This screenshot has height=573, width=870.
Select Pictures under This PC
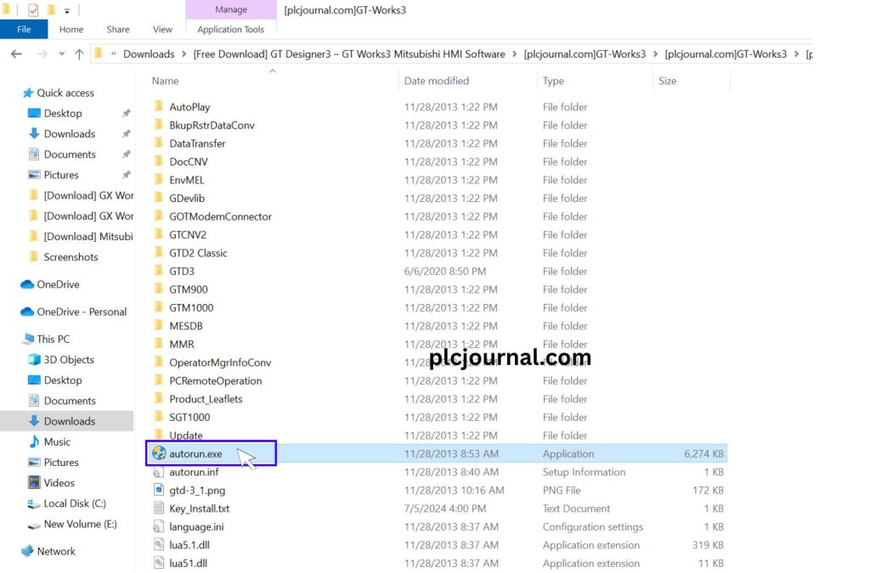click(61, 462)
